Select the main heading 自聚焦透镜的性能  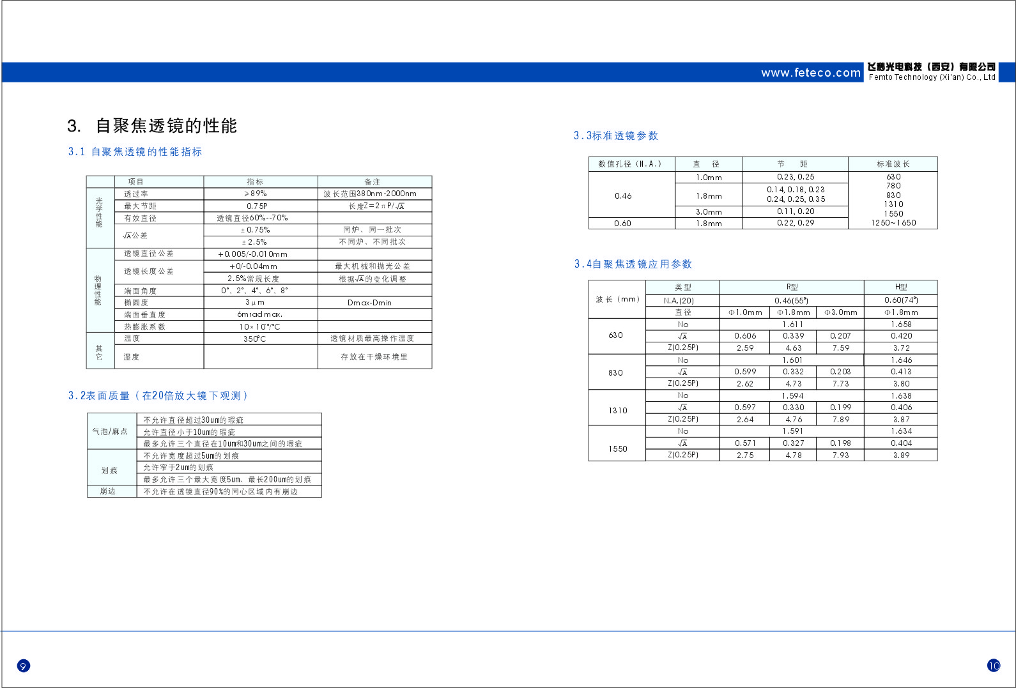point(166,126)
